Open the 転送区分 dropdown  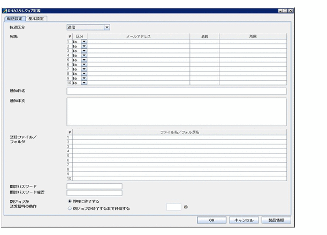[x=107, y=27]
